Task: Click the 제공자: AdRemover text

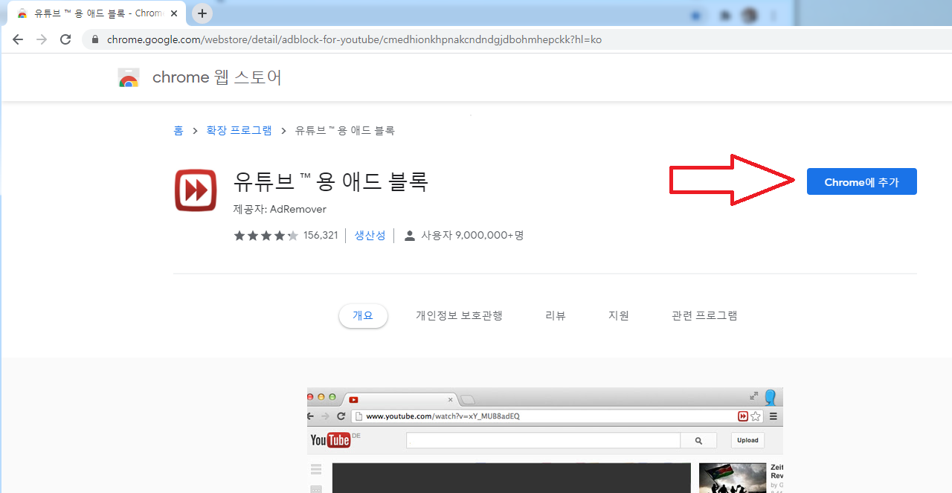Action: pos(280,209)
